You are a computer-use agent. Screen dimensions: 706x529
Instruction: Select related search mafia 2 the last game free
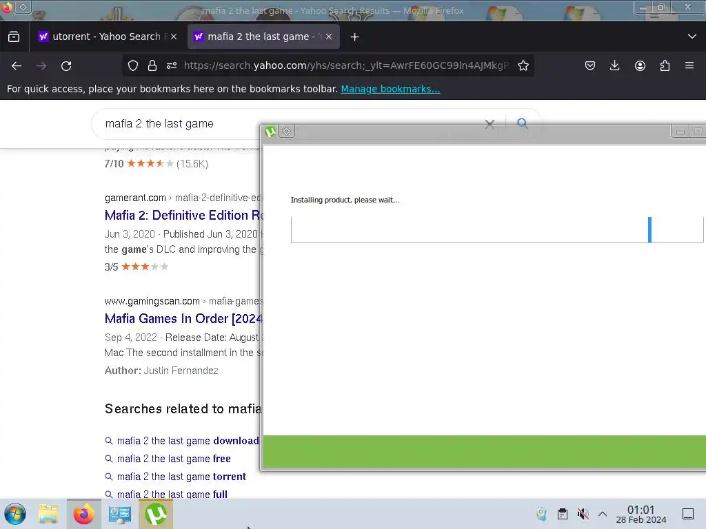(x=174, y=459)
